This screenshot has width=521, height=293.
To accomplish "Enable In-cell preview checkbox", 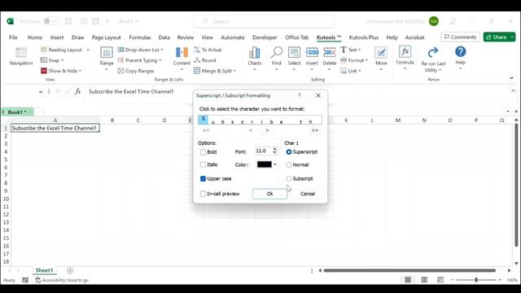I will 203,194.
